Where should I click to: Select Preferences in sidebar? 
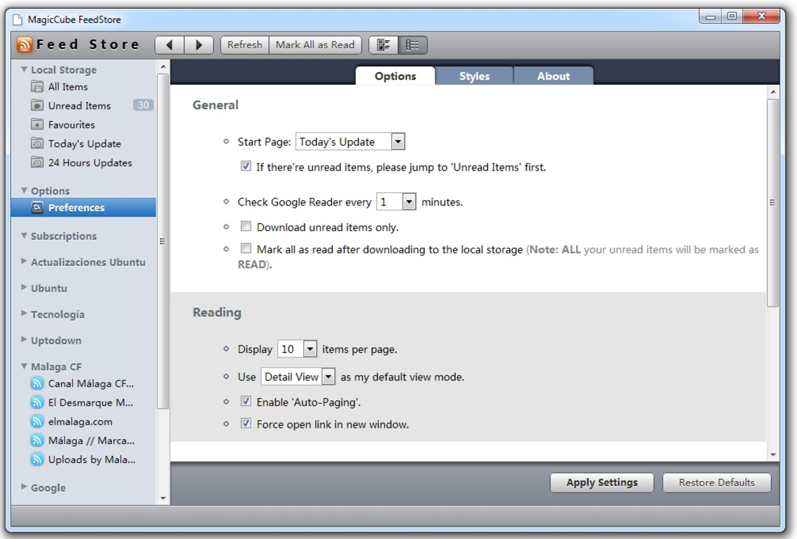click(x=84, y=208)
